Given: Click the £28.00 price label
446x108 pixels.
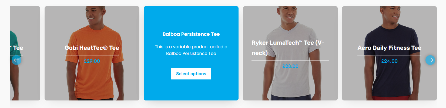Looking at the screenshot, I should click(290, 66).
